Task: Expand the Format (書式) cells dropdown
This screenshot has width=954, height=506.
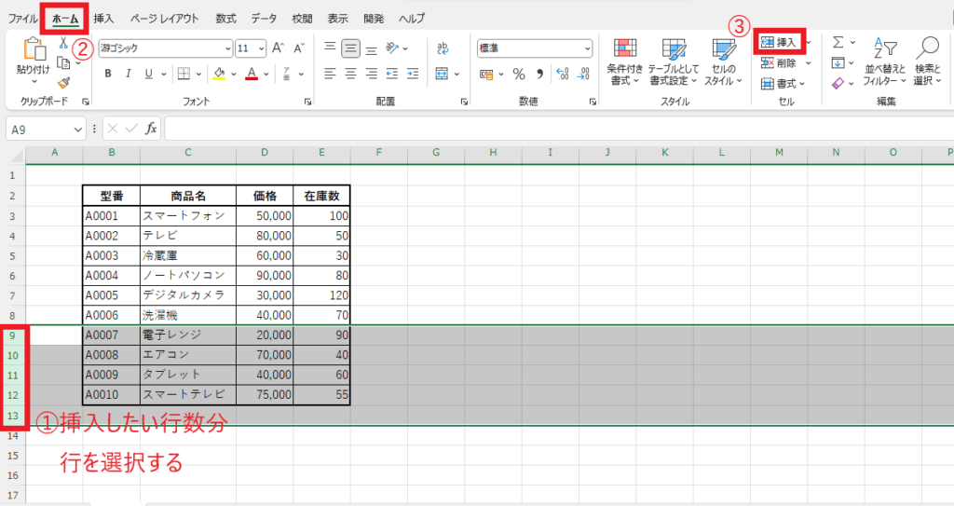Action: click(802, 84)
